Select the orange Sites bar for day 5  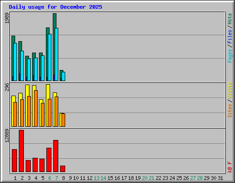pos(43,115)
